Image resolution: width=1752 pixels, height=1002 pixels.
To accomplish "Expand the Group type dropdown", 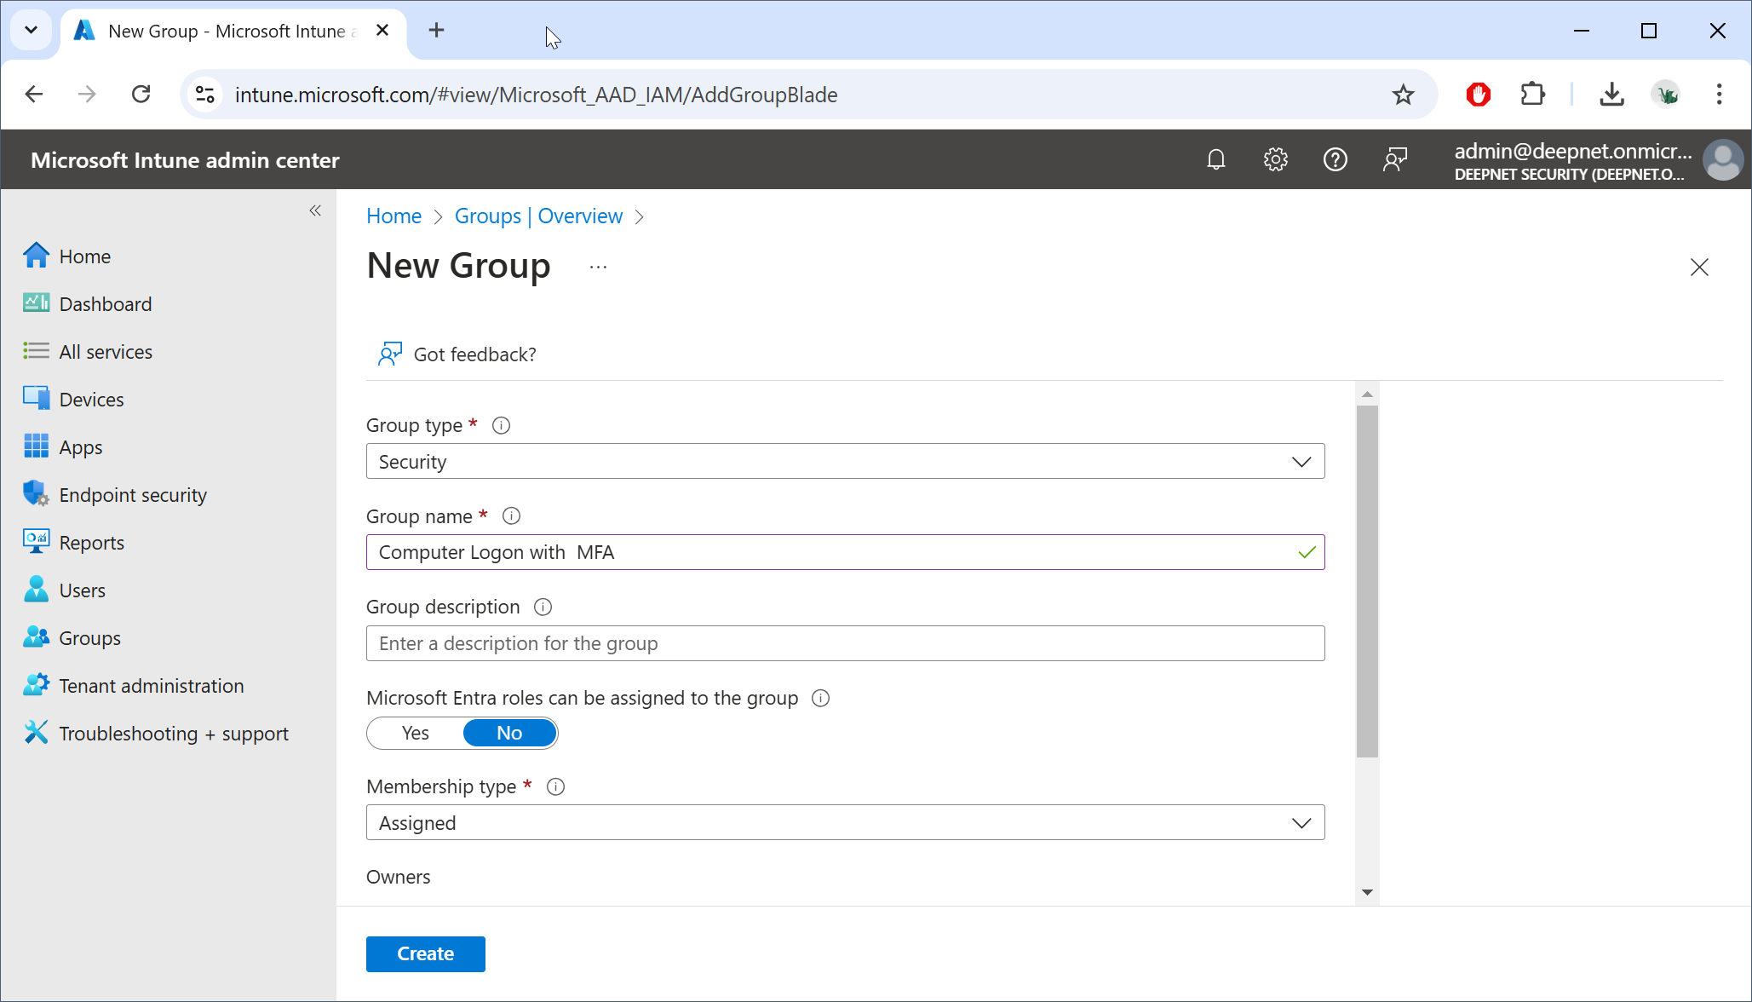I will pyautogui.click(x=845, y=461).
